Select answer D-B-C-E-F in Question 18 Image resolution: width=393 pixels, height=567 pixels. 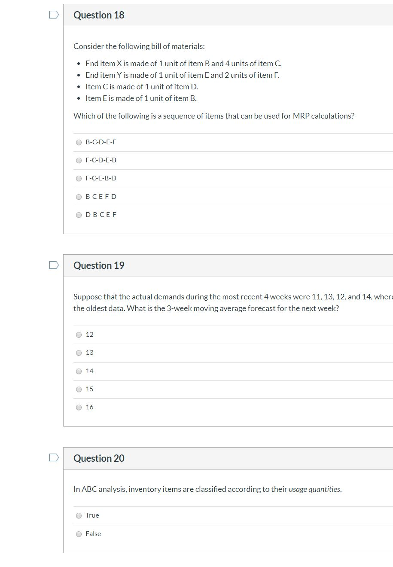pos(79,214)
